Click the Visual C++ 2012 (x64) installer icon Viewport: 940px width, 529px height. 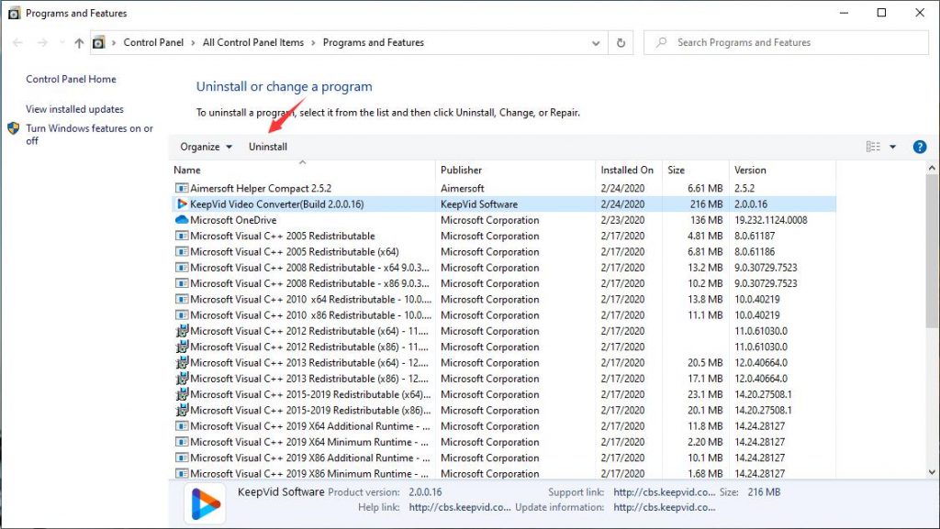(x=182, y=331)
